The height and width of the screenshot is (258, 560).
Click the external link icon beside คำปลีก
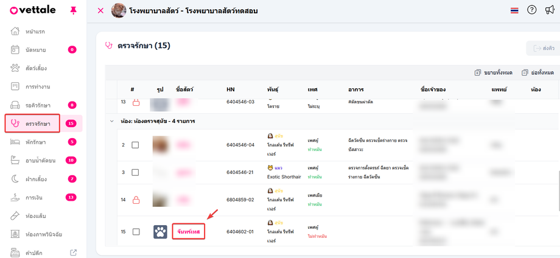pyautogui.click(x=73, y=253)
